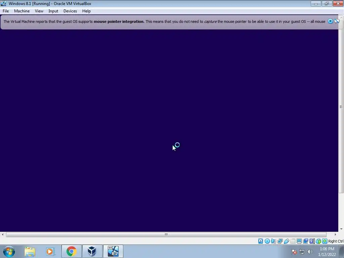Viewport: 344px width, 258px height.
Task: Open Windows Explorer from the taskbar
Action: 30,251
